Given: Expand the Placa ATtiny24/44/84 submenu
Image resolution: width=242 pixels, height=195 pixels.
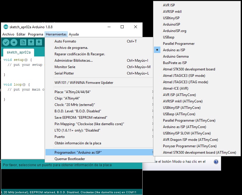Looking at the screenshot, I should tap(99, 92).
